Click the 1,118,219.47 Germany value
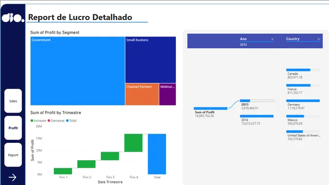The height and width of the screenshot is (185, 329). pos(296,108)
